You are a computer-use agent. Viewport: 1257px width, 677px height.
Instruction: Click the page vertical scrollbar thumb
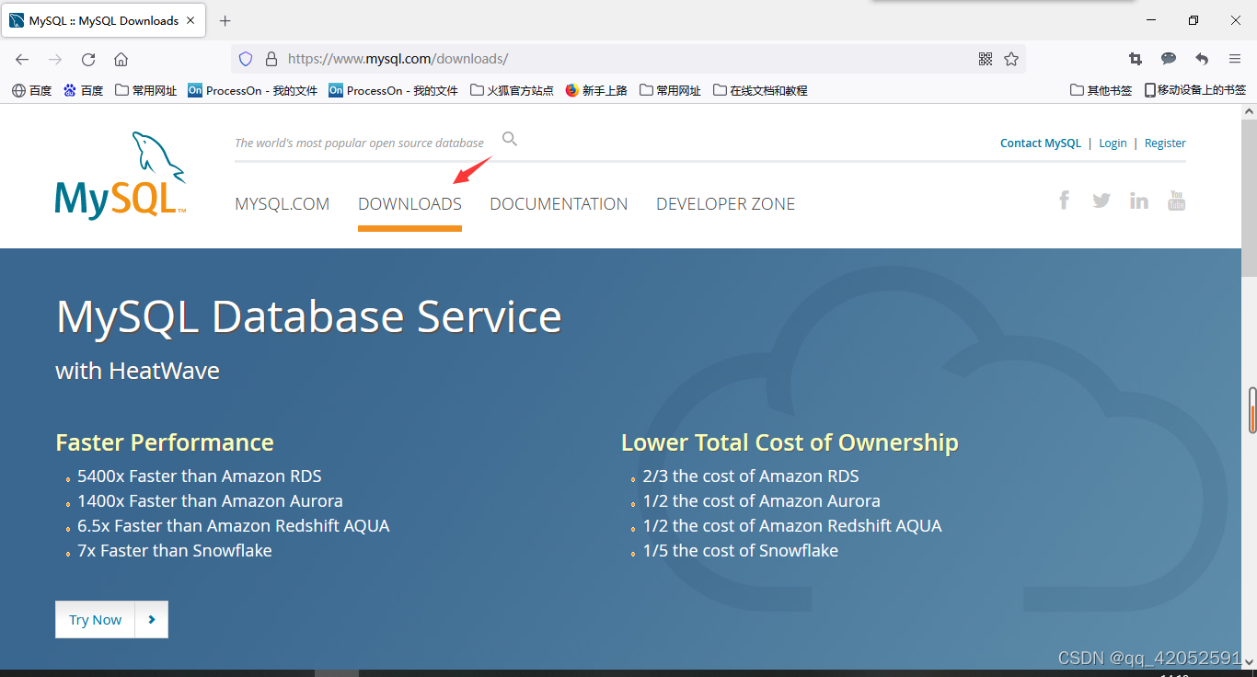(1249, 198)
